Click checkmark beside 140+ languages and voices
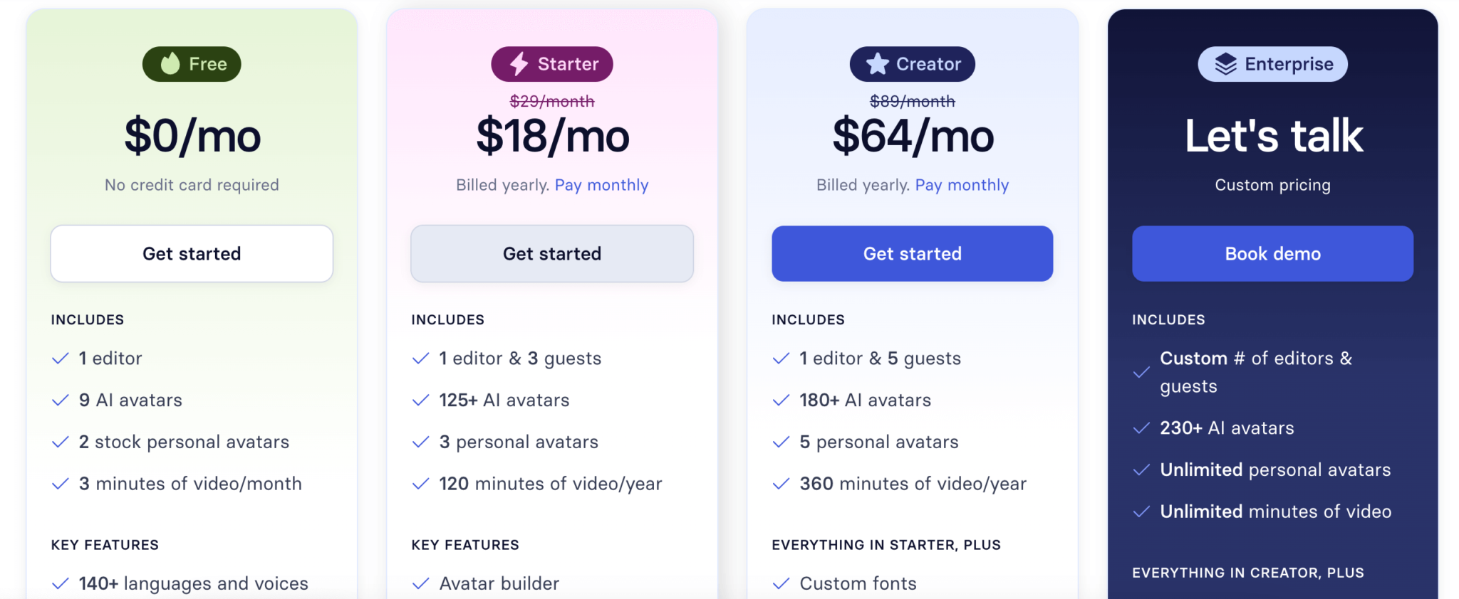The width and height of the screenshot is (1459, 599). coord(61,584)
